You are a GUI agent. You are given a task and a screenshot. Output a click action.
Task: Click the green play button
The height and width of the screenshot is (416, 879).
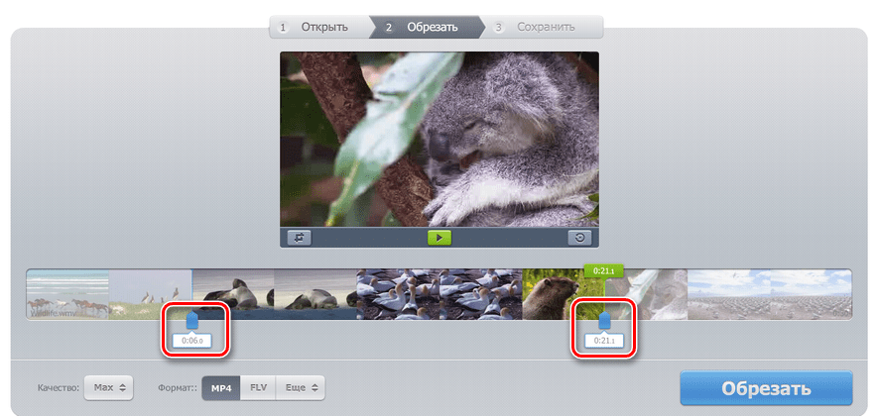tap(439, 238)
